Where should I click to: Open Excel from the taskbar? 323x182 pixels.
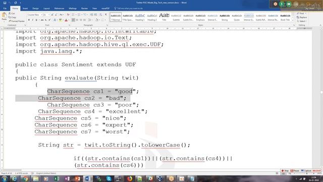coord(57,178)
